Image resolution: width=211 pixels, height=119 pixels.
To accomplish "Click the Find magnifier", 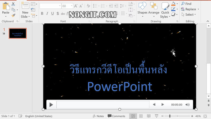I will click(x=183, y=4).
